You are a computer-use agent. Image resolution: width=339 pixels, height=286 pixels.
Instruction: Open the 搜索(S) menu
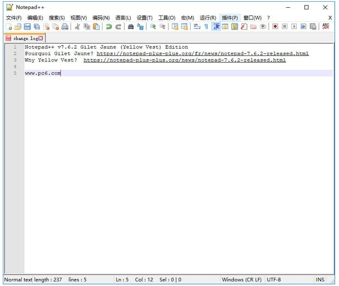click(56, 18)
